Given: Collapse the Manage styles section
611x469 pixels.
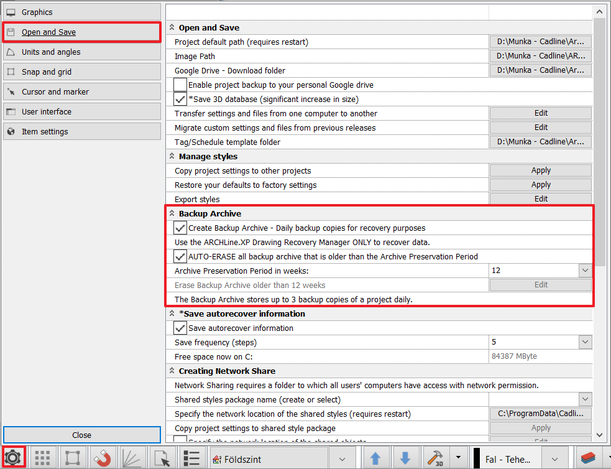Looking at the screenshot, I should pos(172,156).
